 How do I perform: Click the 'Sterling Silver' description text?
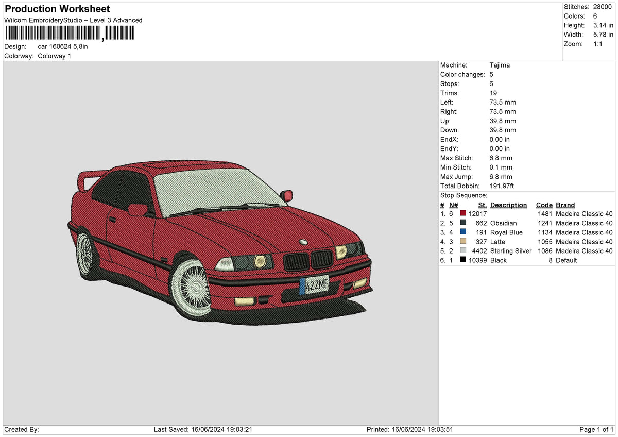(511, 251)
